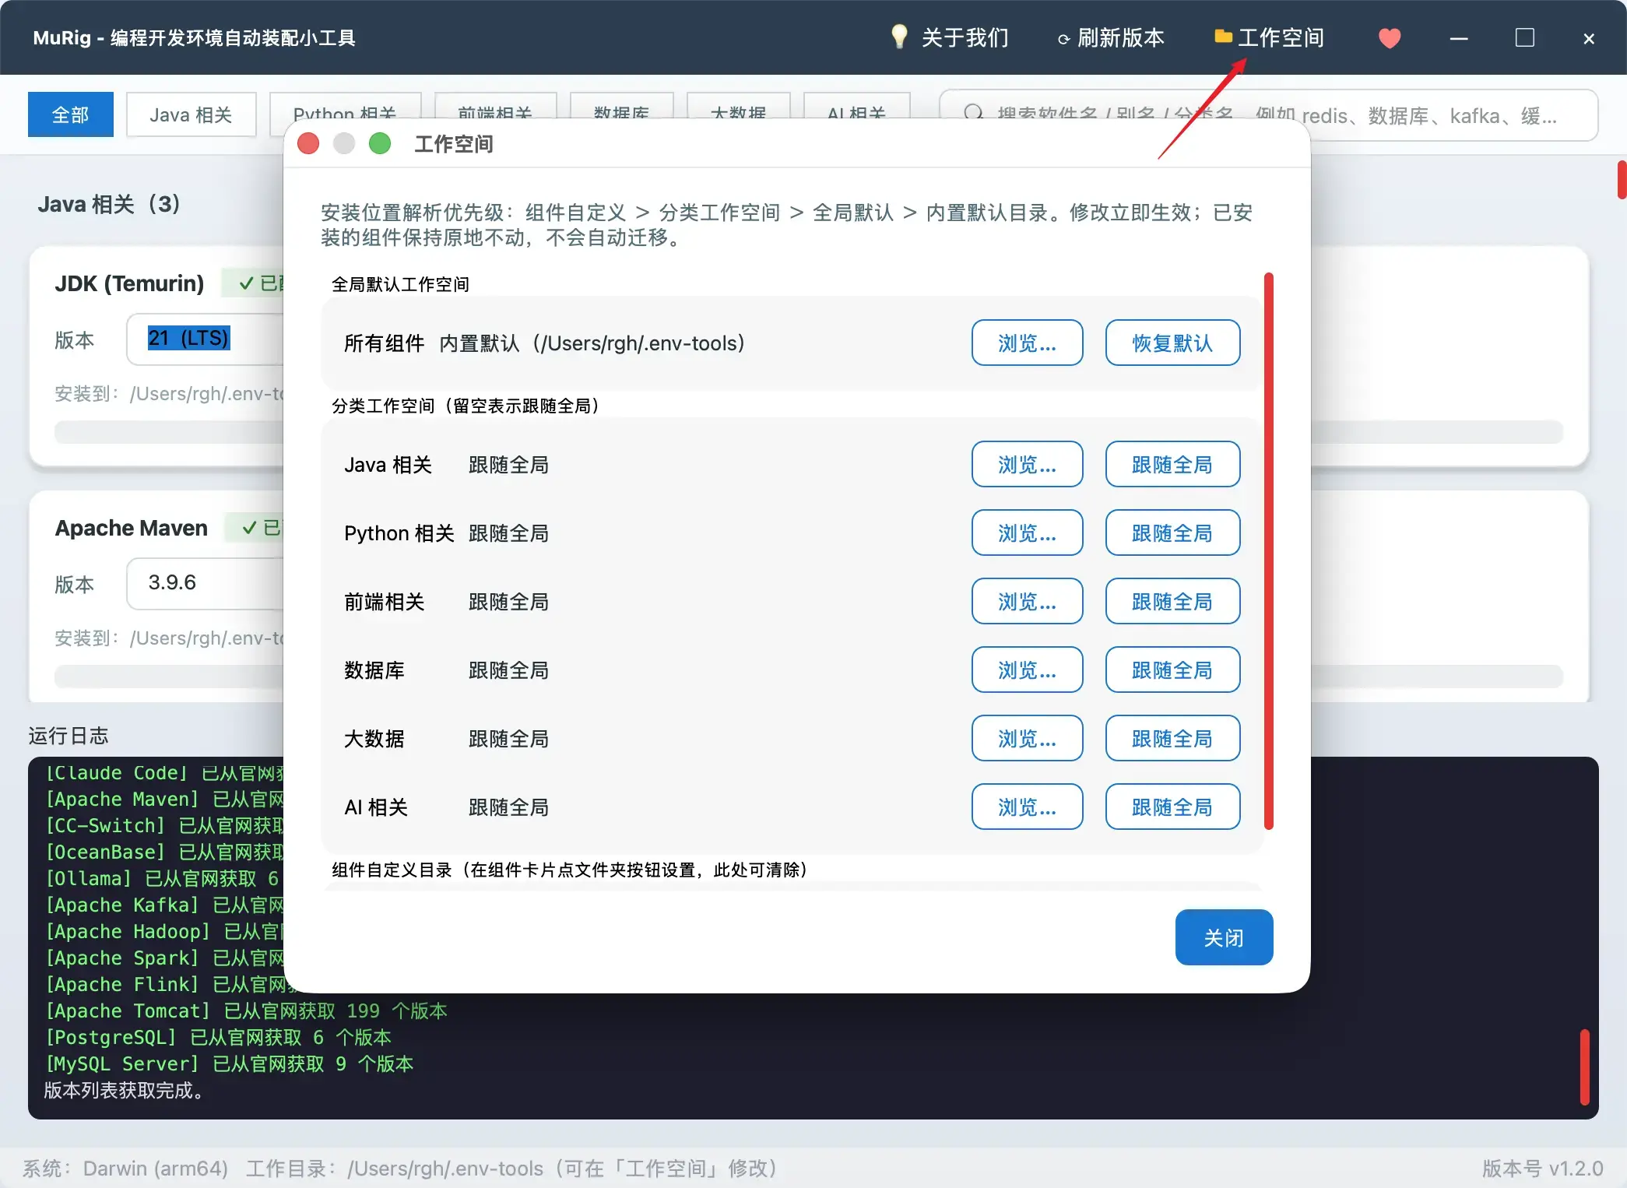Viewport: 1627px width, 1188px height.
Task: Set 数据库 to 跟随全局
Action: (x=1172, y=670)
